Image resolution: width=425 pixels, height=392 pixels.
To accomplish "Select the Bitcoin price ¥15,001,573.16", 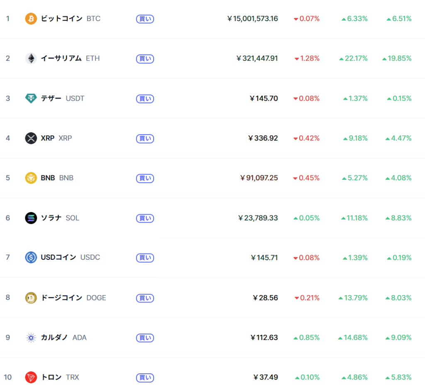I will pyautogui.click(x=252, y=19).
